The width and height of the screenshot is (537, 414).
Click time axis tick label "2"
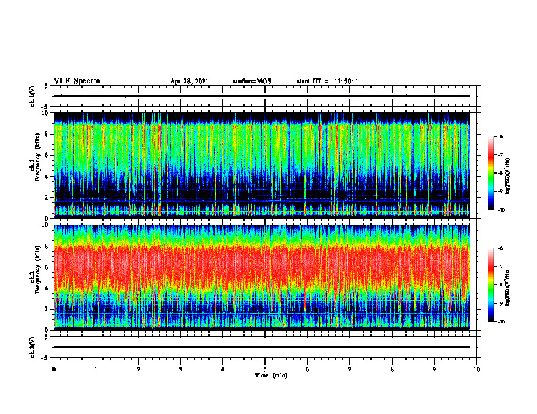(x=138, y=369)
